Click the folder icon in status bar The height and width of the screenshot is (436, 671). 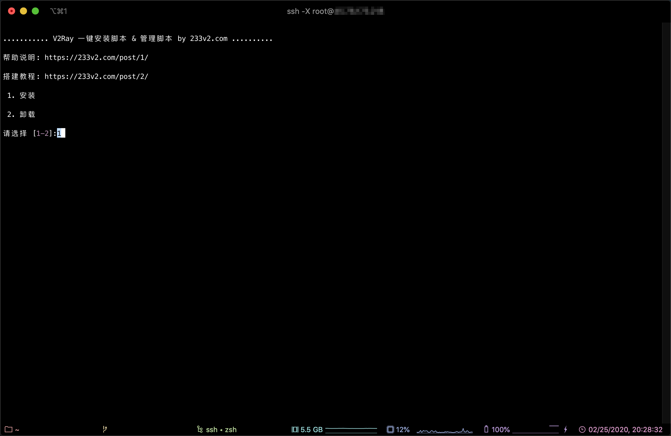[9, 429]
